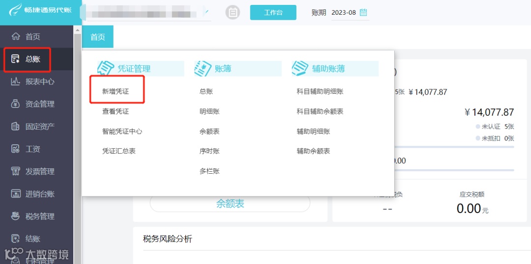Click the 账簿 section icon

[x=203, y=69]
